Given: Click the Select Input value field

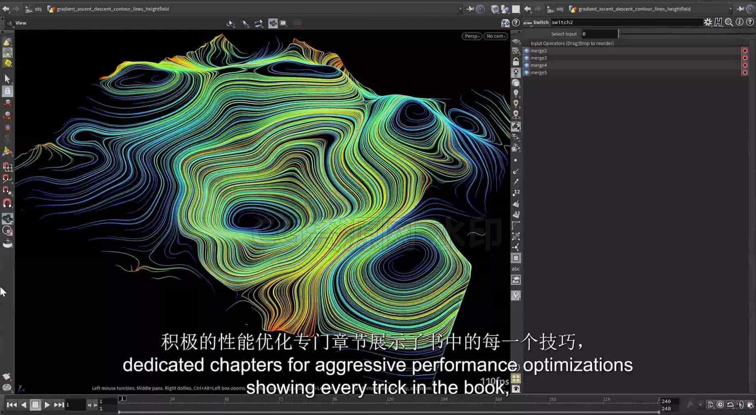Looking at the screenshot, I should click(x=600, y=34).
